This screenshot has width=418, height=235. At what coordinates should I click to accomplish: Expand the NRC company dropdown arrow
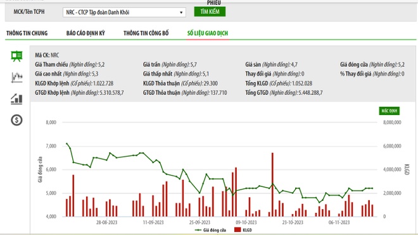tap(181, 13)
